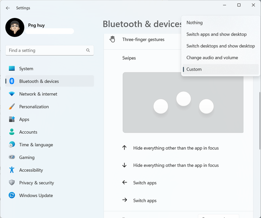
Task: Click the swipe left arrow icon
Action: click(125, 182)
